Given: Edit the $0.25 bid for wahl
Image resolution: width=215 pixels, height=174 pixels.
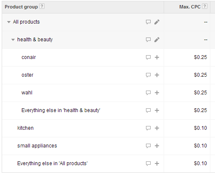Looking at the screenshot, I should pyautogui.click(x=200, y=93).
